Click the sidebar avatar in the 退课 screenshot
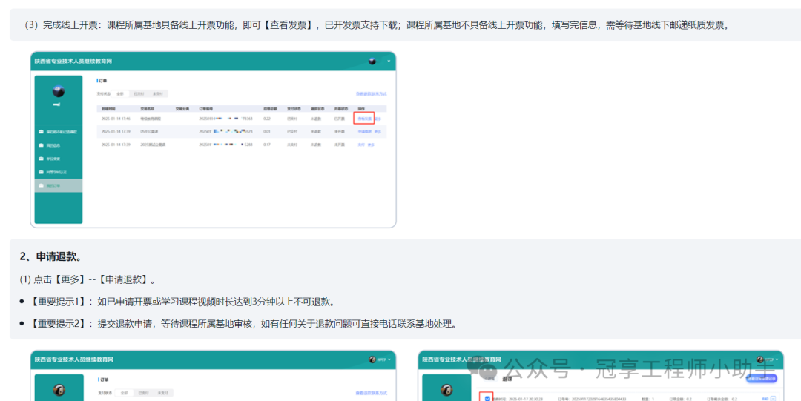Image resolution: width=801 pixels, height=401 pixels. pyautogui.click(x=446, y=391)
